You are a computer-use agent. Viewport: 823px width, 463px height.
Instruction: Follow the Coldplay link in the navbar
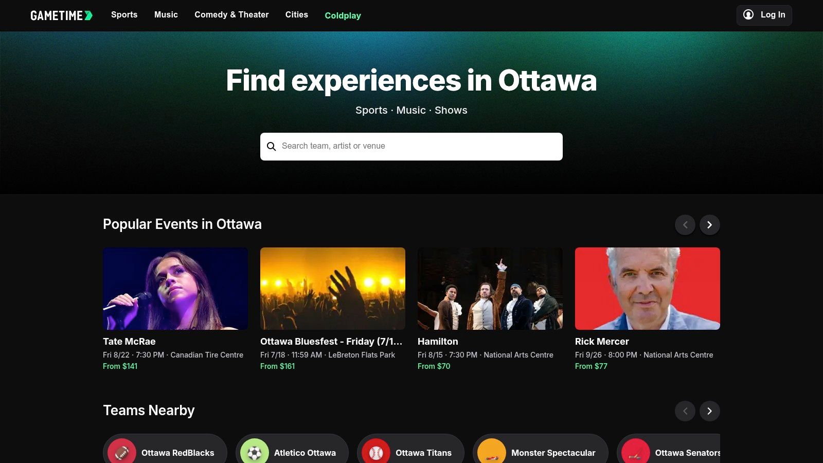343,15
